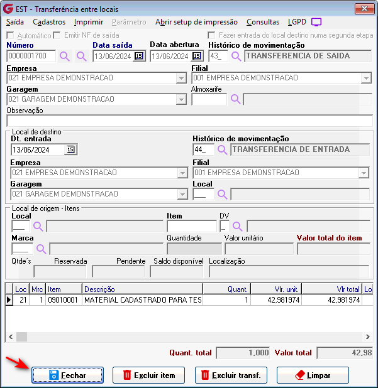
Task: Click Vlr total column header
Action: click(x=331, y=289)
